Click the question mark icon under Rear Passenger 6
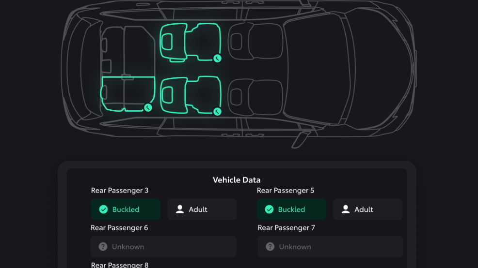The image size is (478, 268). [x=103, y=247]
